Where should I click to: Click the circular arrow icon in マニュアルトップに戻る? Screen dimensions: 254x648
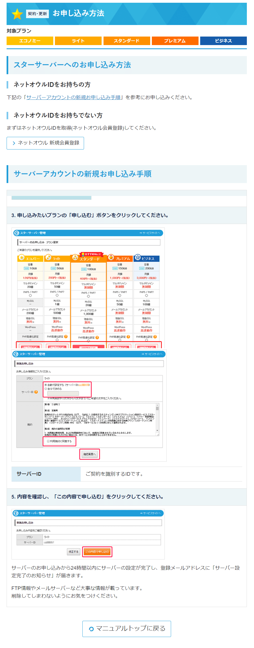[x=91, y=629]
